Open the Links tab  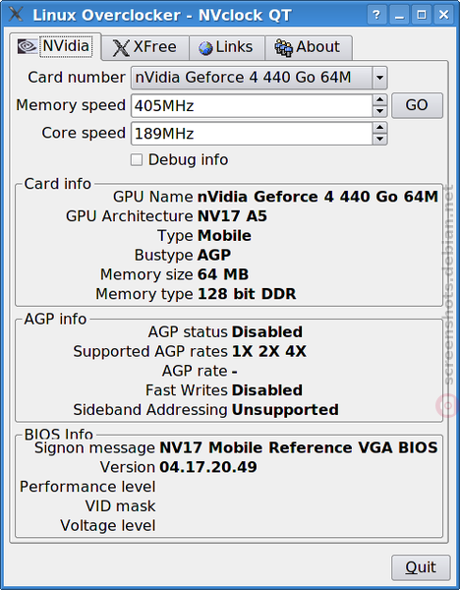(227, 48)
